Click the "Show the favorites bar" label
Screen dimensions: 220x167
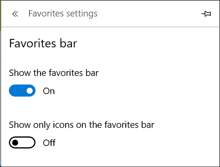[54, 73]
